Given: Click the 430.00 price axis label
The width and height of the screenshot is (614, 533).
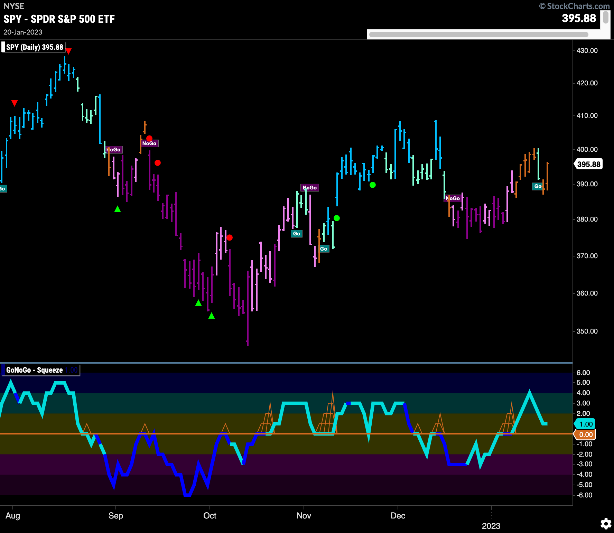Looking at the screenshot, I should [587, 50].
